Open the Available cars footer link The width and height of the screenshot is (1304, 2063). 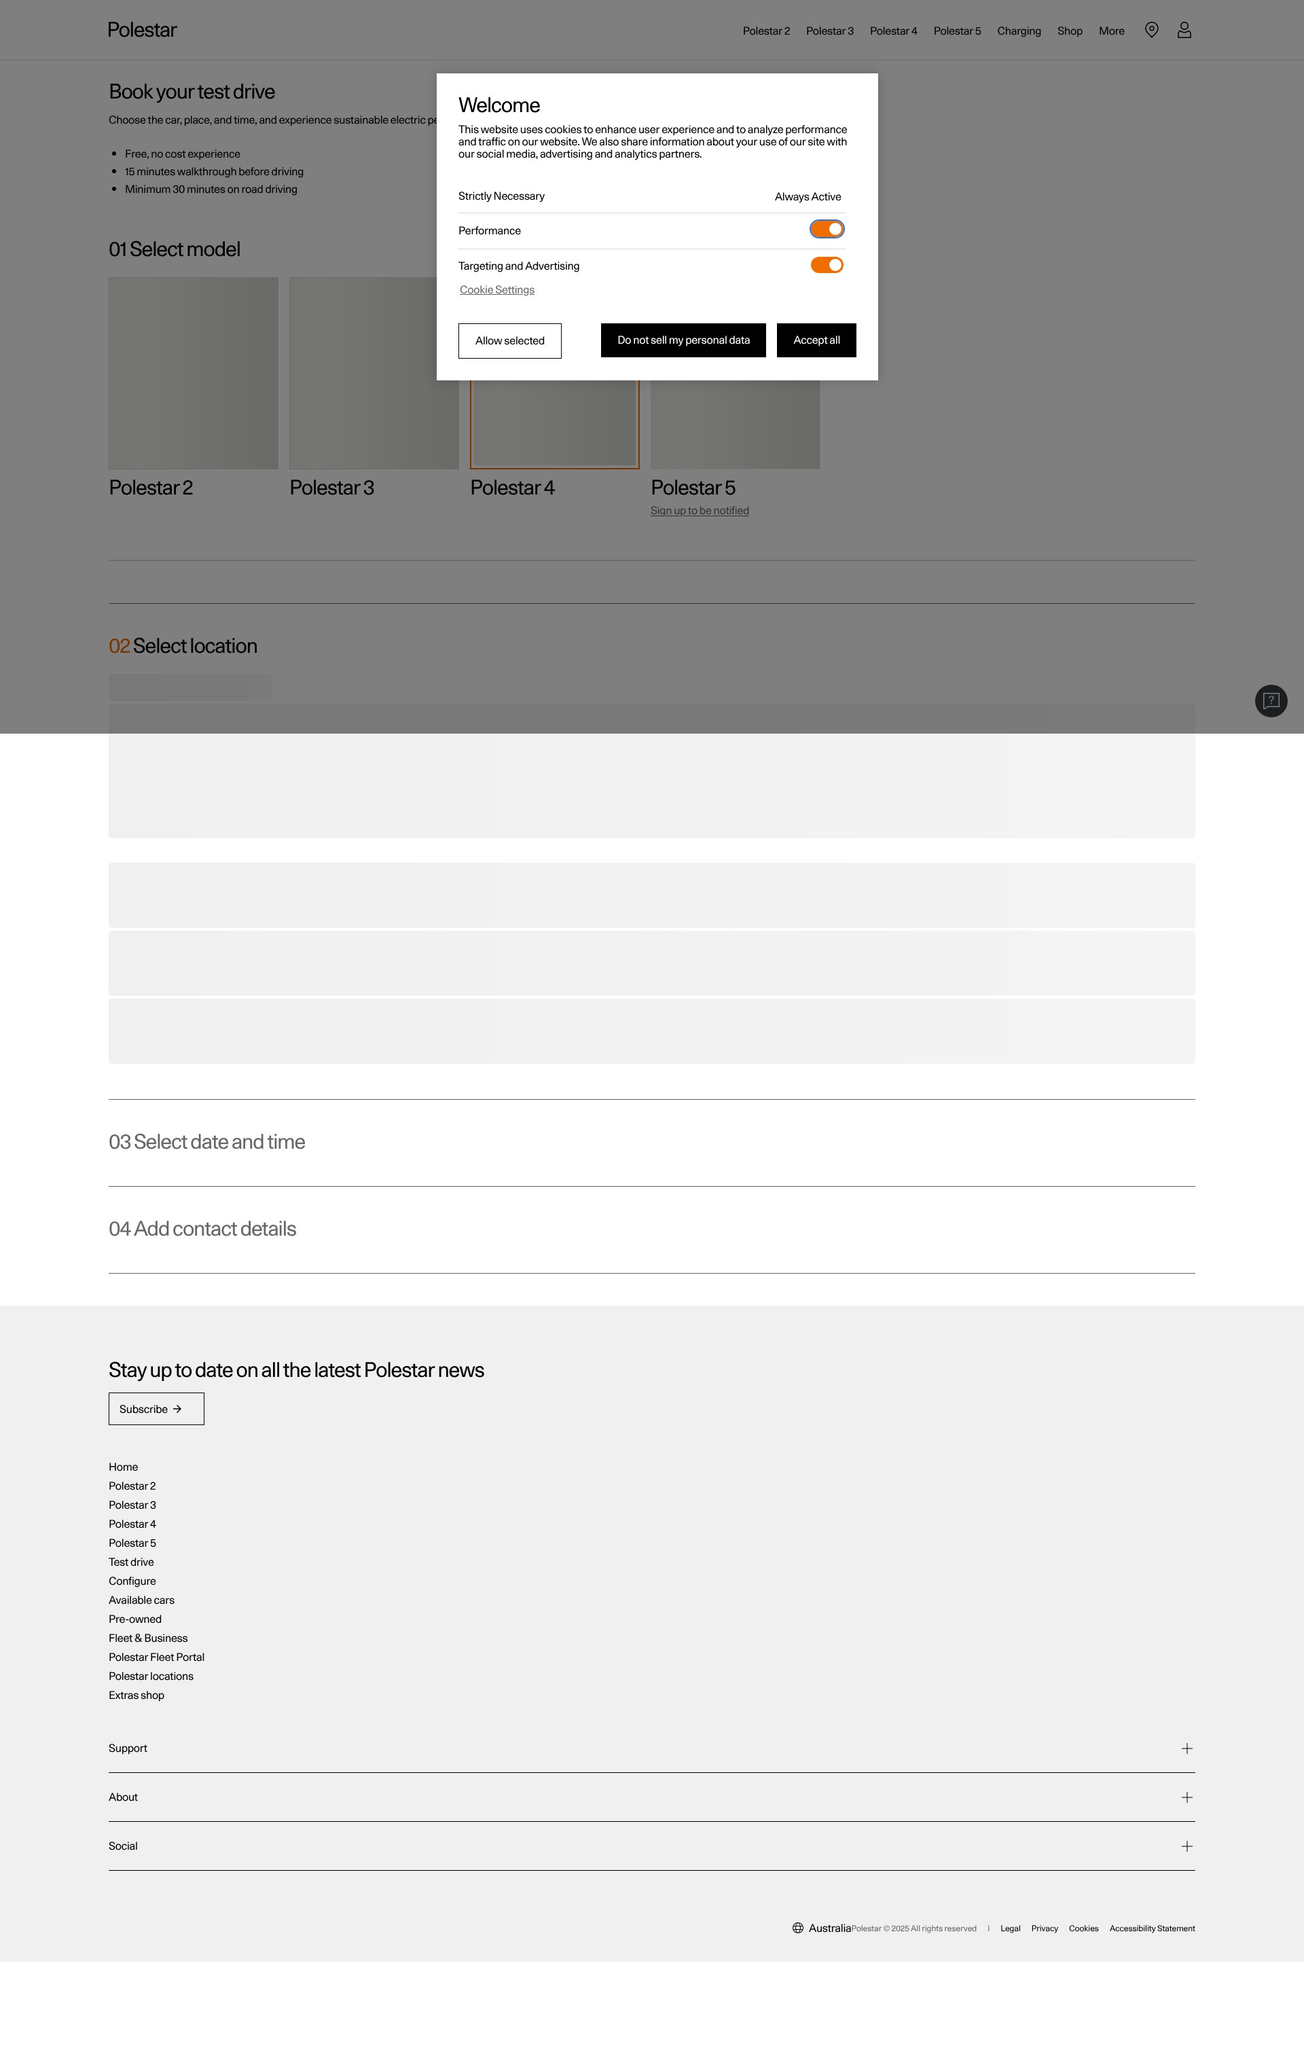pyautogui.click(x=141, y=1600)
